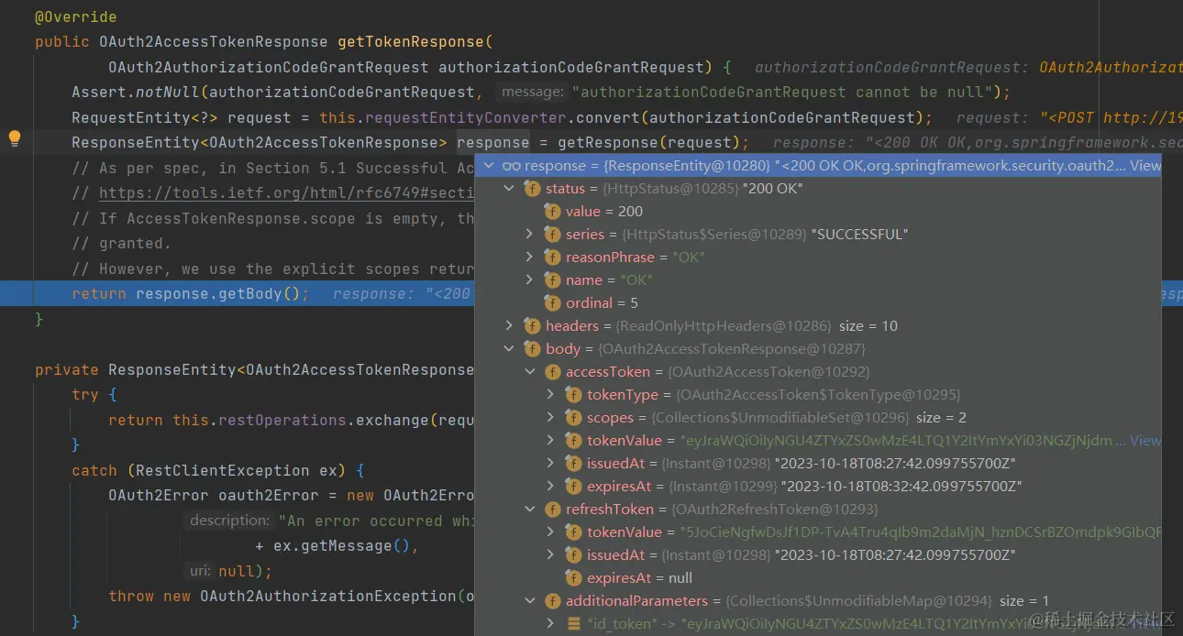Click the "uri:" parameter hint

pos(200,571)
